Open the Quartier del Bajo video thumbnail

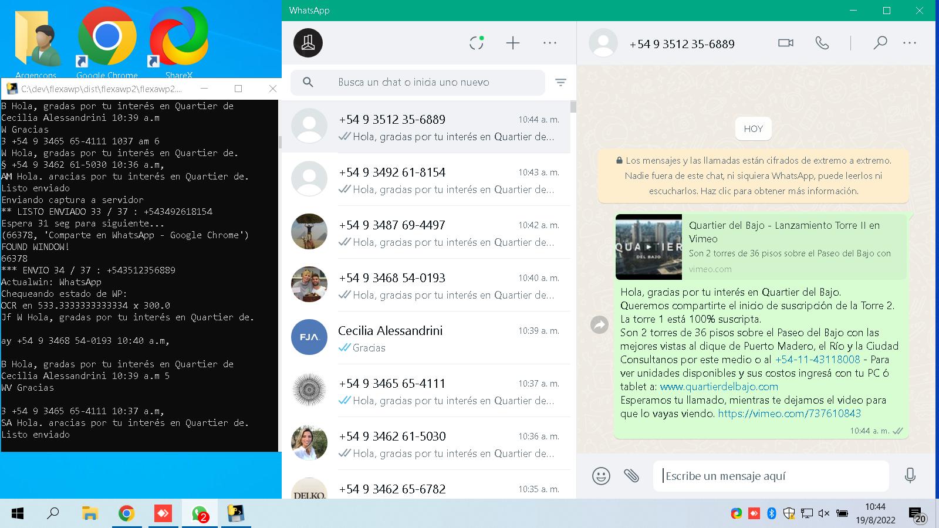click(x=648, y=247)
